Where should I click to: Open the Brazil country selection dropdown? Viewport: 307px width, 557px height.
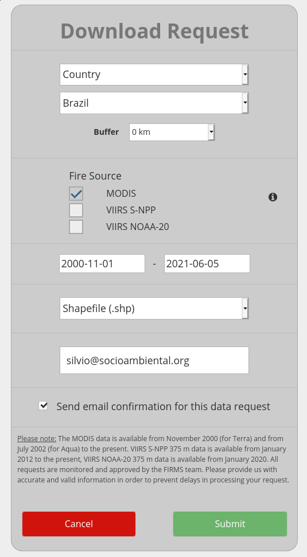[154, 103]
